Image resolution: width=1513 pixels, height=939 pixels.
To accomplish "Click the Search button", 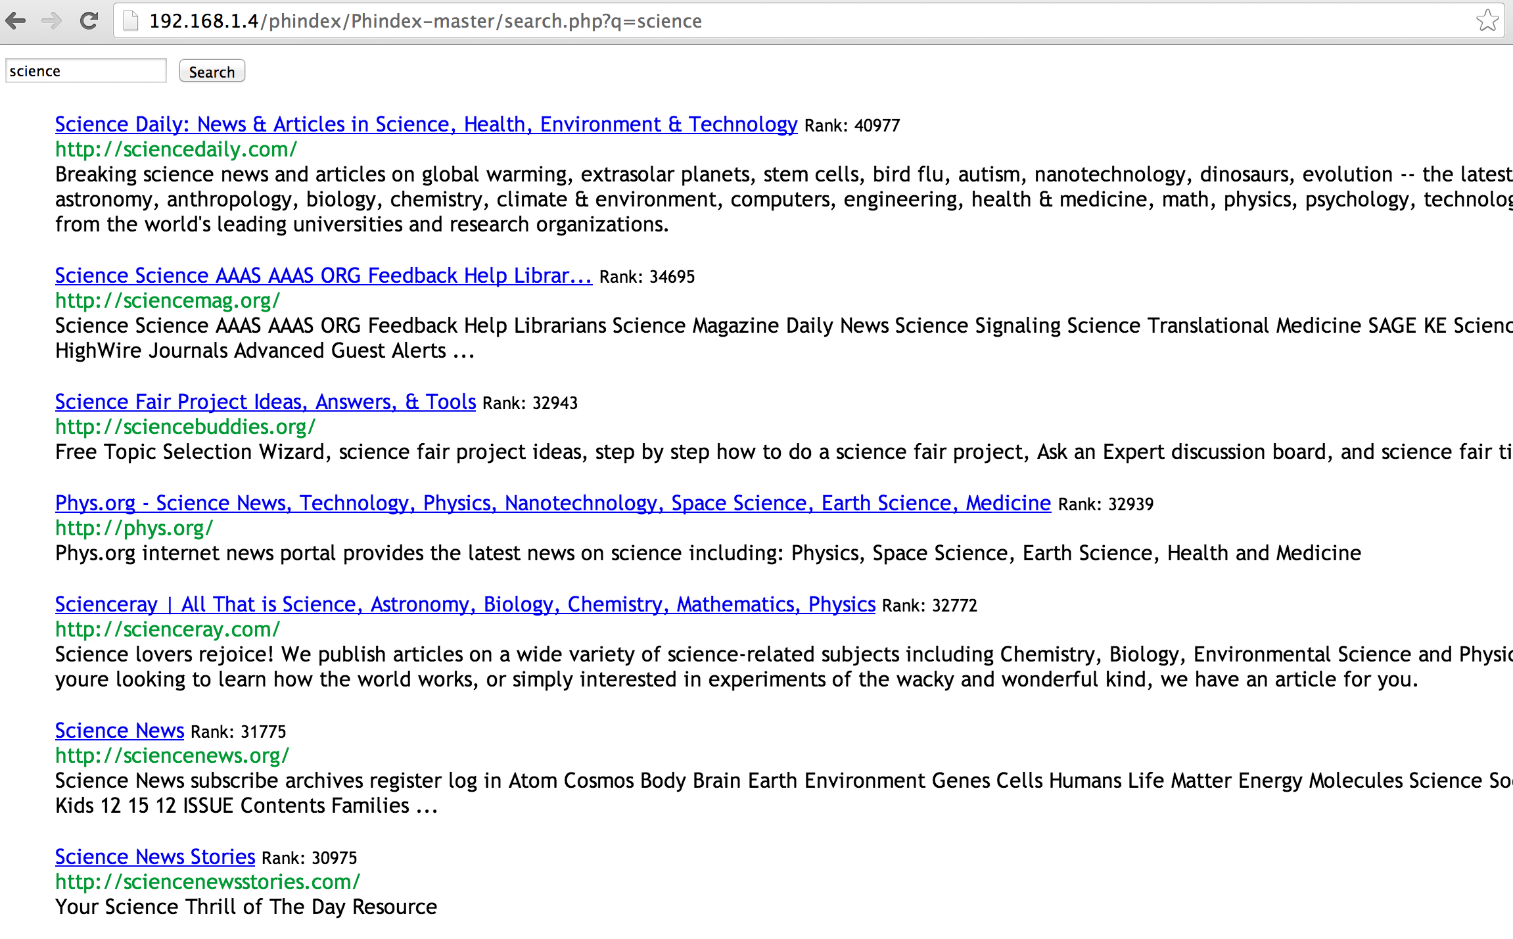I will (212, 71).
